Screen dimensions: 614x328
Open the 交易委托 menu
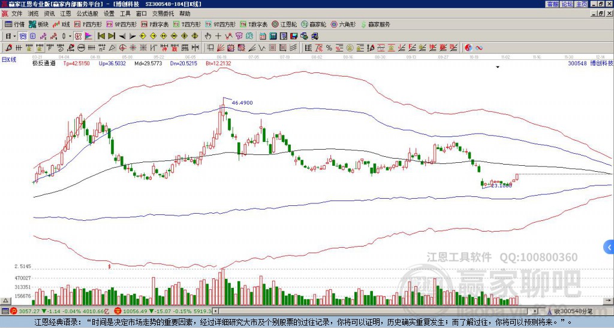163,14
